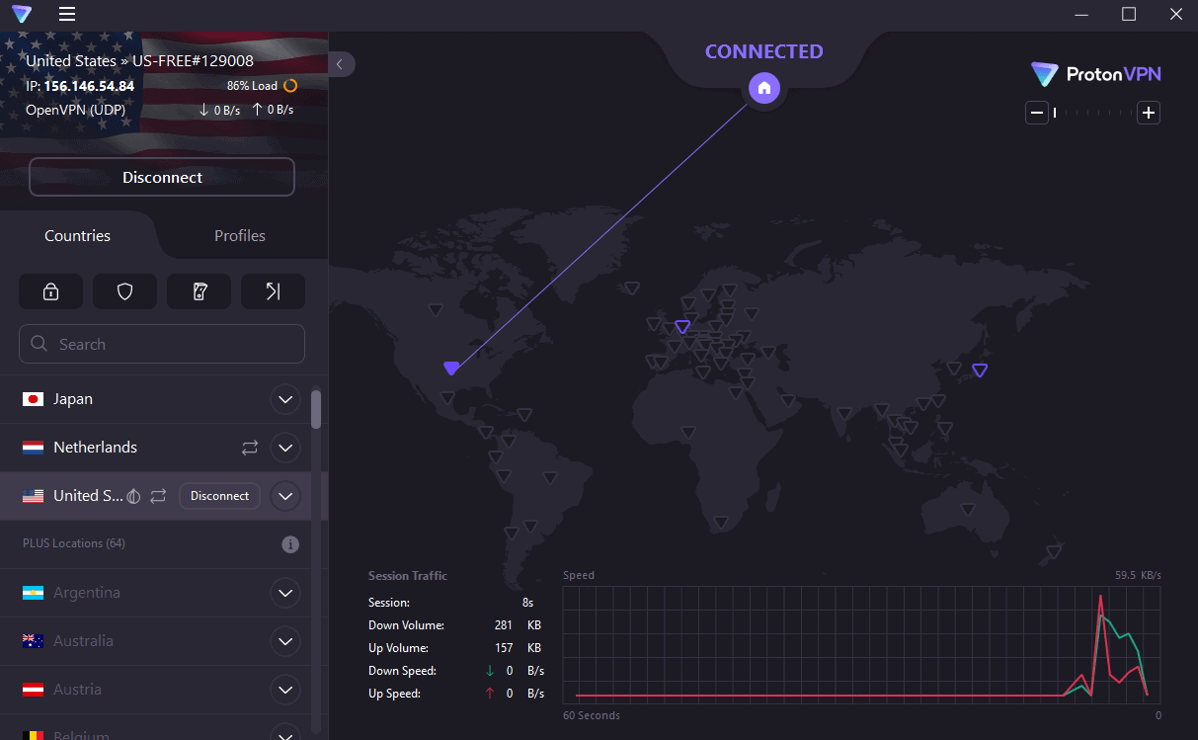Collapse the sidebar with the left arrow
Viewport: 1198px width, 740px height.
[340, 63]
